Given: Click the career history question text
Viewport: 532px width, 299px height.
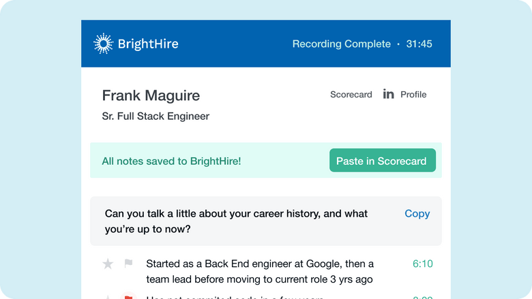Looking at the screenshot, I should tap(236, 221).
